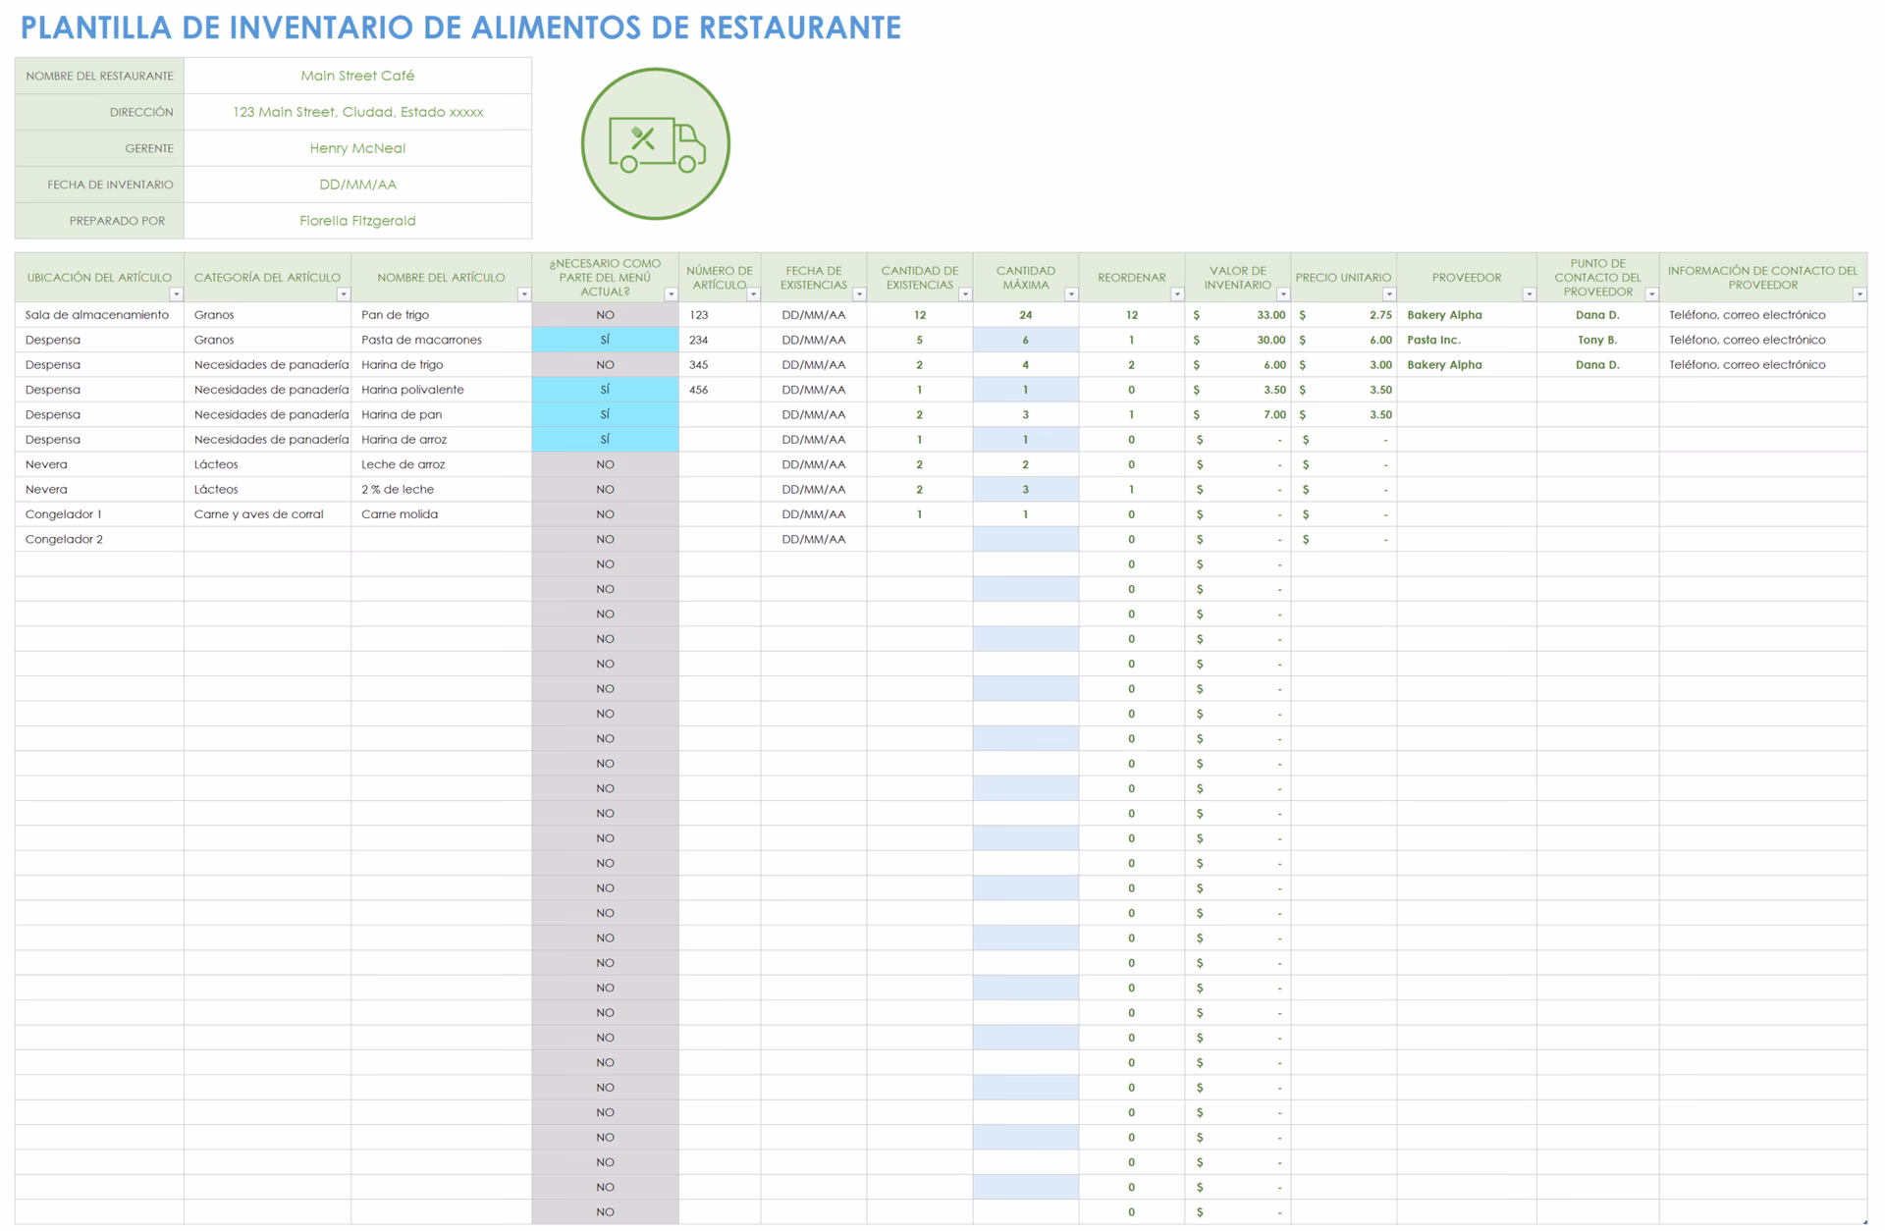Click the FECHA DE INVENTARIO DD/MM/AA cell

click(357, 184)
